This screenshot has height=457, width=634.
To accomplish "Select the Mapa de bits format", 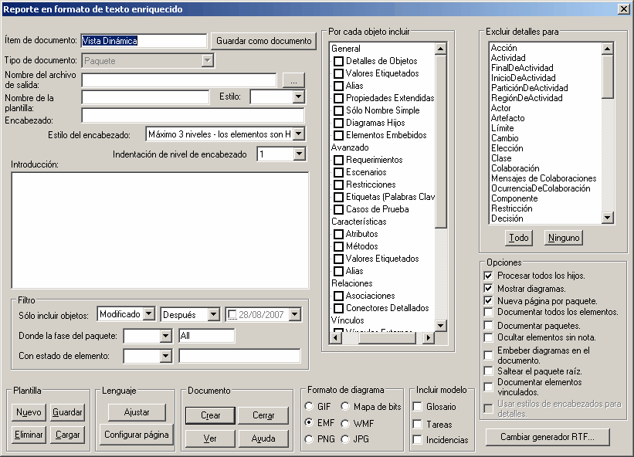I will coord(345,406).
